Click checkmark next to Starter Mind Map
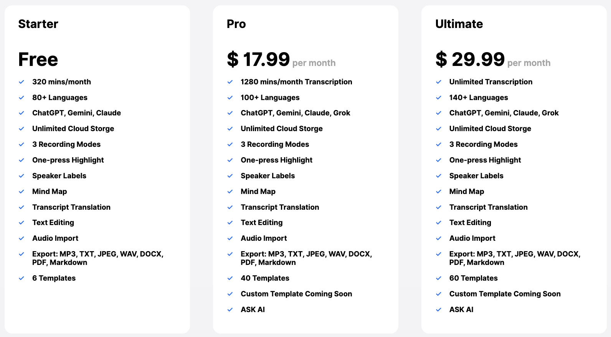The width and height of the screenshot is (611, 337). (21, 192)
